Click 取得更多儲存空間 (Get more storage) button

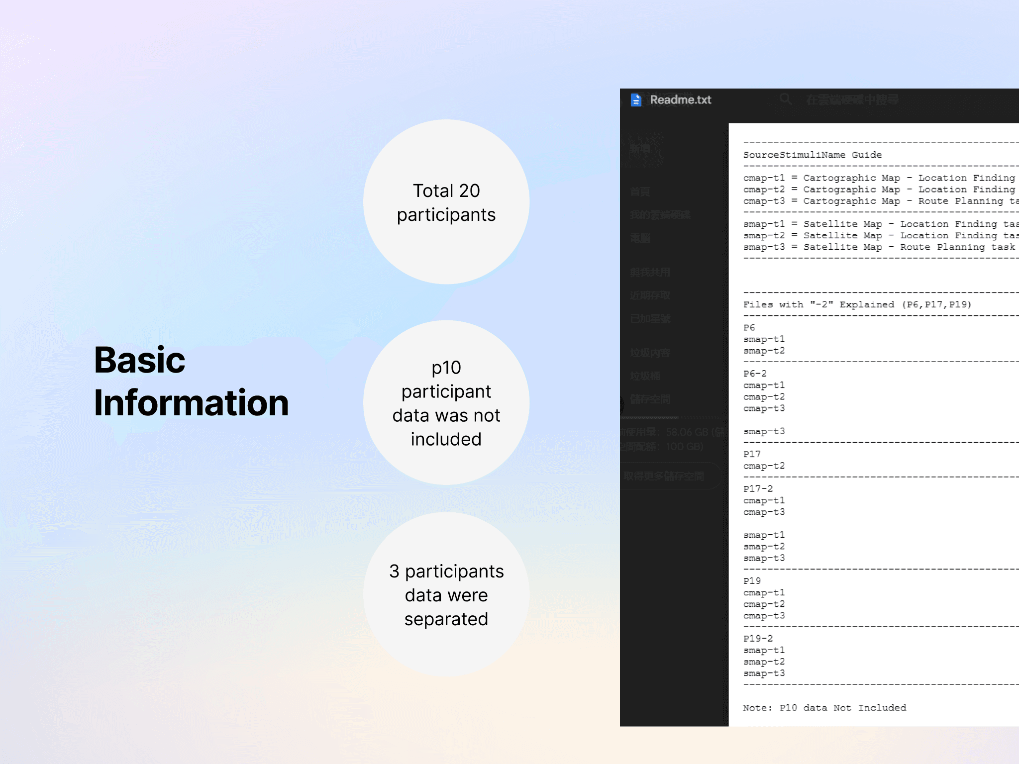[664, 477]
